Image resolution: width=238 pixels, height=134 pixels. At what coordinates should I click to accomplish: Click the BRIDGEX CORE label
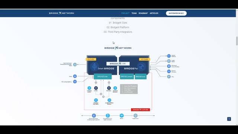tap(118, 64)
